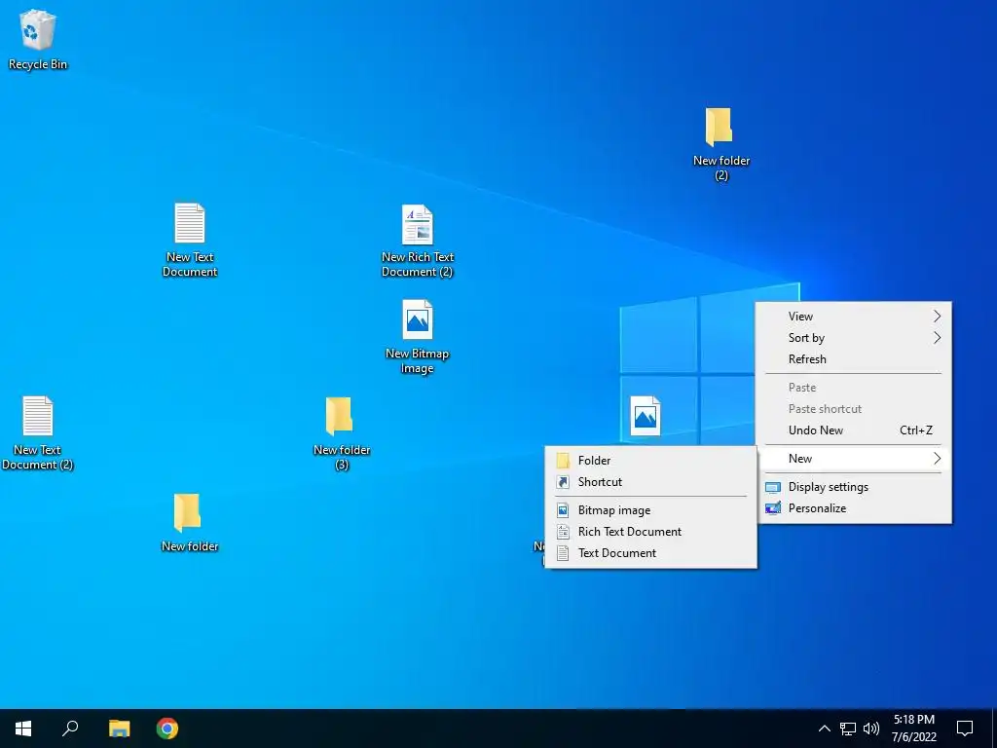The height and width of the screenshot is (748, 997).
Task: Select the New folder (2) desktop icon
Action: [721, 144]
